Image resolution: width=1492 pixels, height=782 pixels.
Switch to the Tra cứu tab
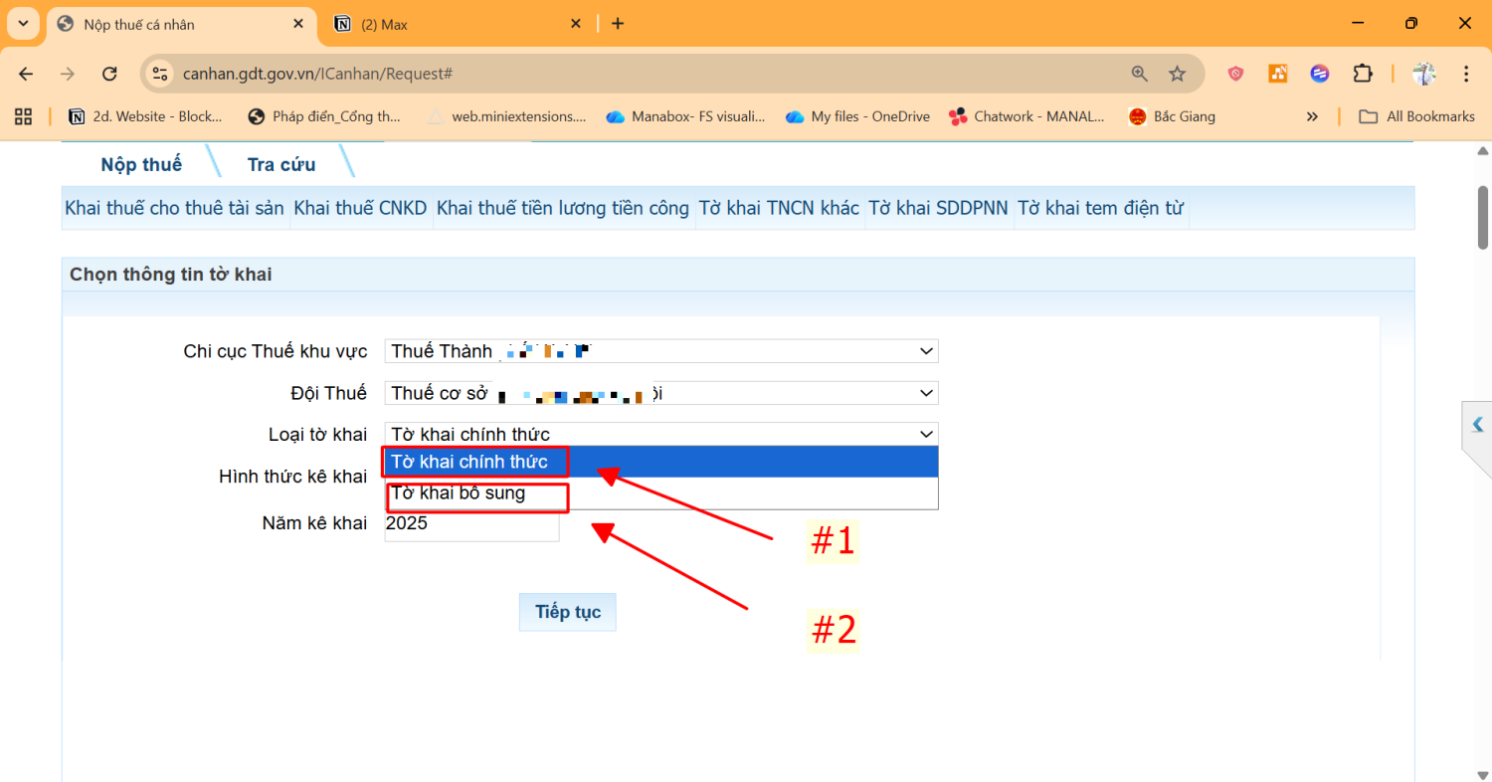(281, 164)
